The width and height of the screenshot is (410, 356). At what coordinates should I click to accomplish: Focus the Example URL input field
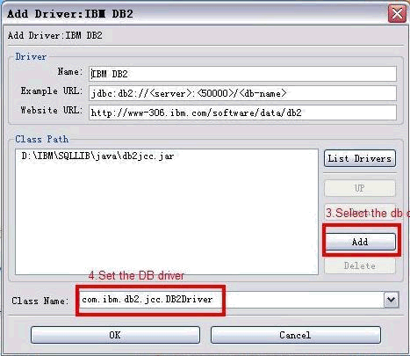click(x=242, y=93)
